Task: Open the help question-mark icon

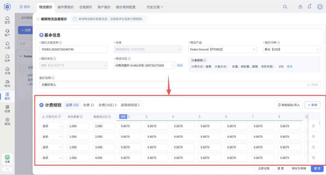Action: pos(300,7)
